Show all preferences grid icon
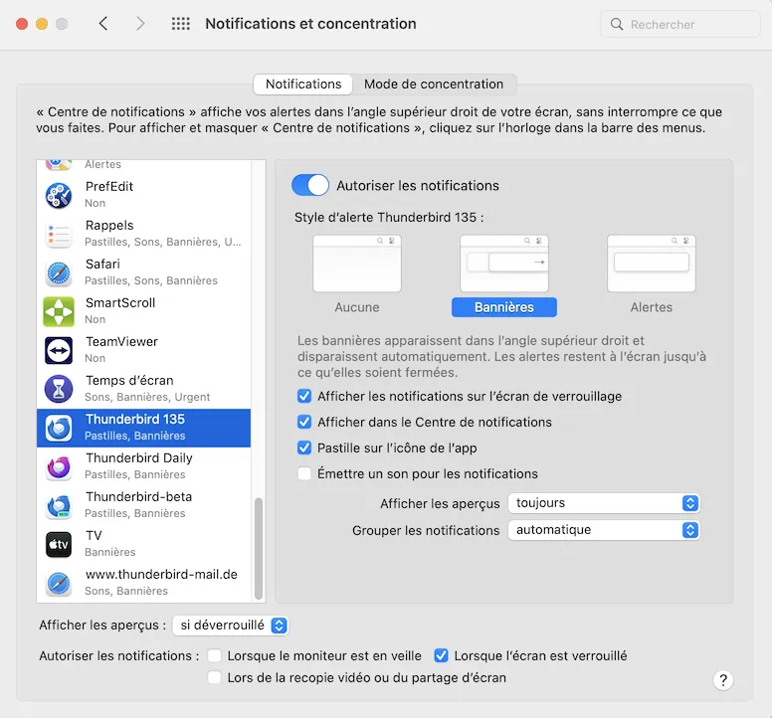 [181, 23]
